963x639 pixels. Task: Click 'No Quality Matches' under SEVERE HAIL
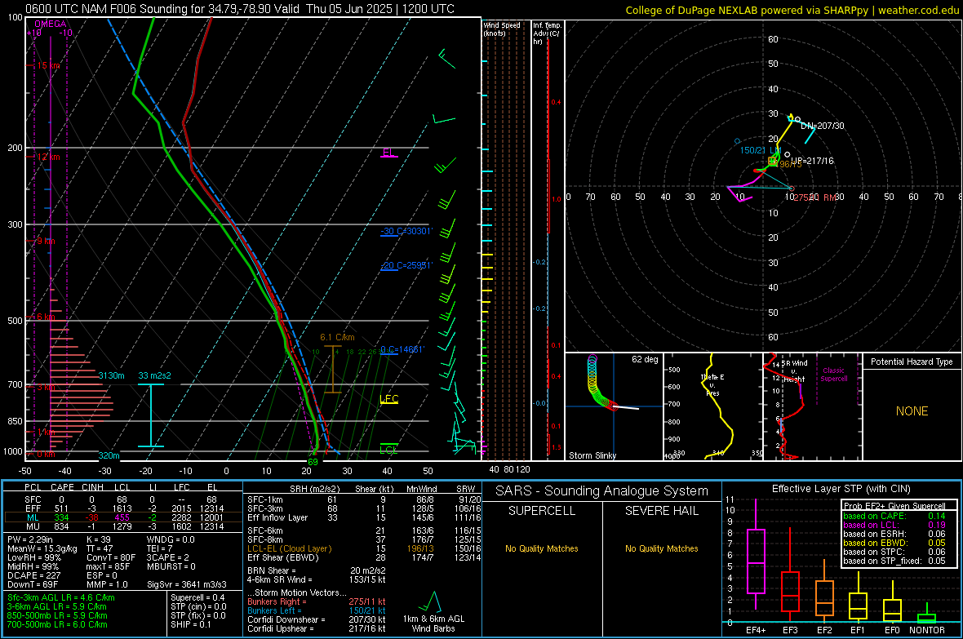click(x=661, y=548)
